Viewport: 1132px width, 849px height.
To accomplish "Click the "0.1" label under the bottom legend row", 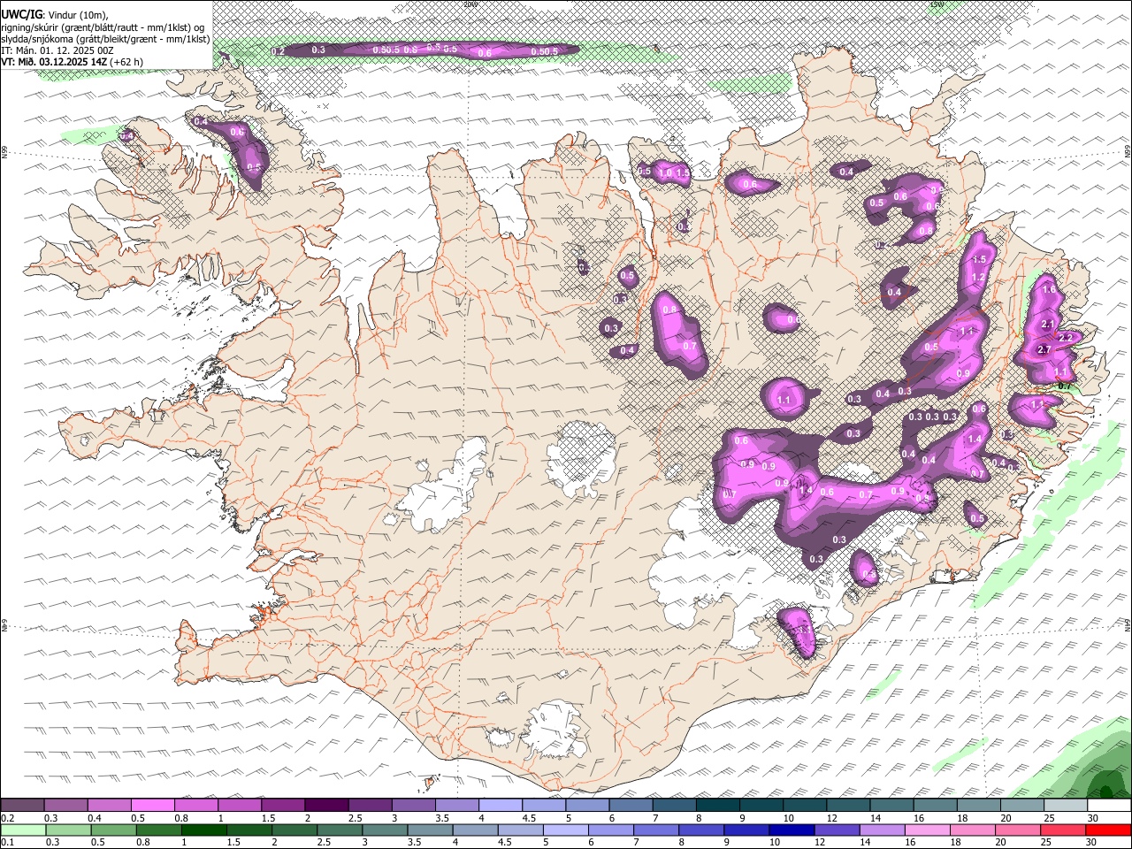I will pyautogui.click(x=7, y=843).
